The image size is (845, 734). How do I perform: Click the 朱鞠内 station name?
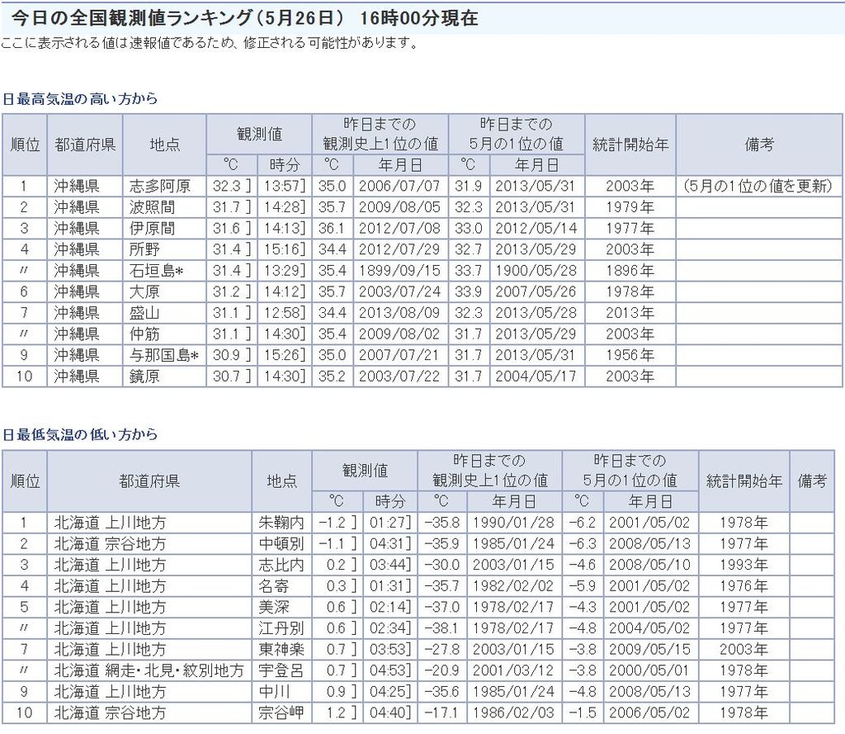pyautogui.click(x=281, y=523)
